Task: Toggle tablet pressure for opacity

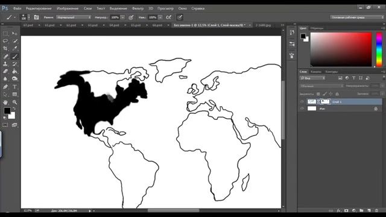Action: (131, 17)
